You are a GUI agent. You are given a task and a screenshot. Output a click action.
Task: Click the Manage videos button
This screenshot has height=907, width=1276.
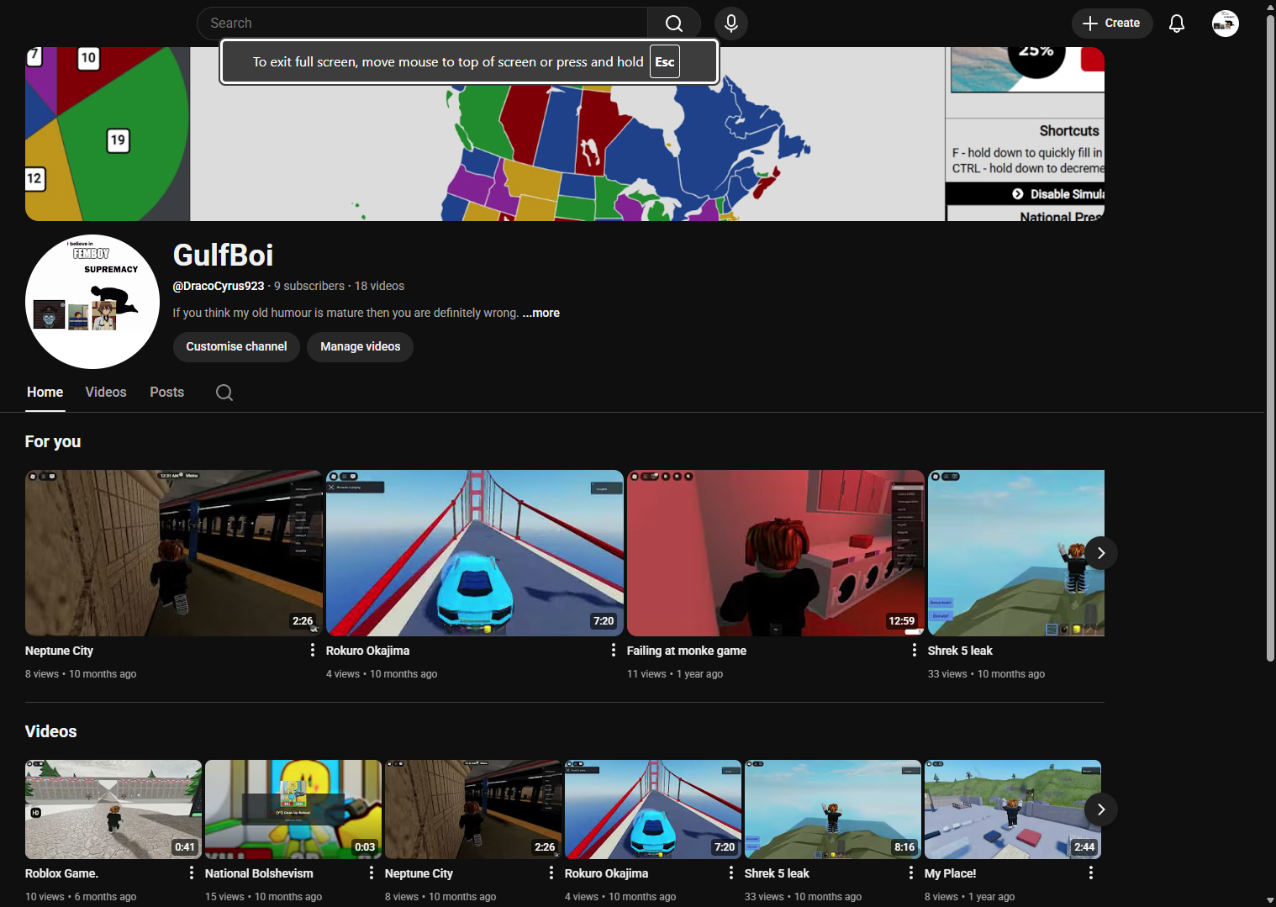(360, 346)
